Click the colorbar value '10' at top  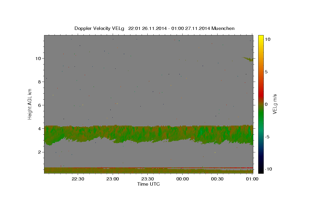(268, 39)
